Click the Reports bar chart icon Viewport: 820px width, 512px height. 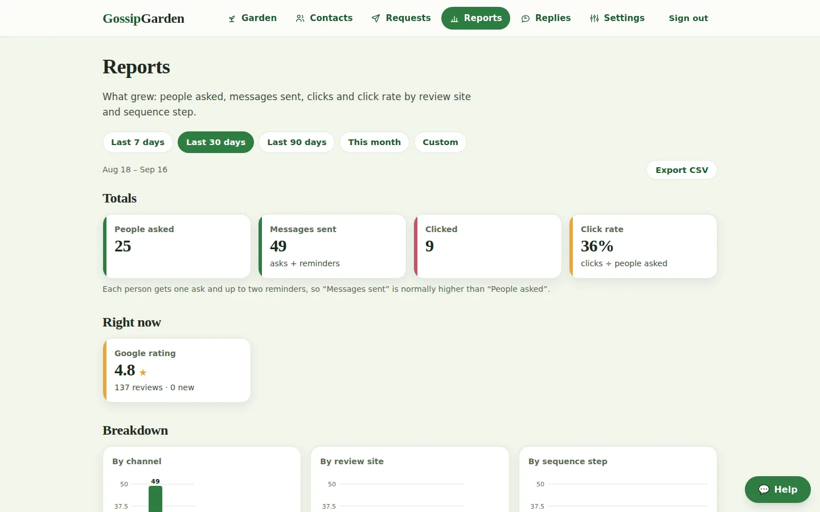point(454,19)
